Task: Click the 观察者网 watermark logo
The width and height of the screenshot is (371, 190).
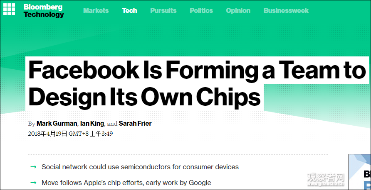Action: (x=326, y=178)
